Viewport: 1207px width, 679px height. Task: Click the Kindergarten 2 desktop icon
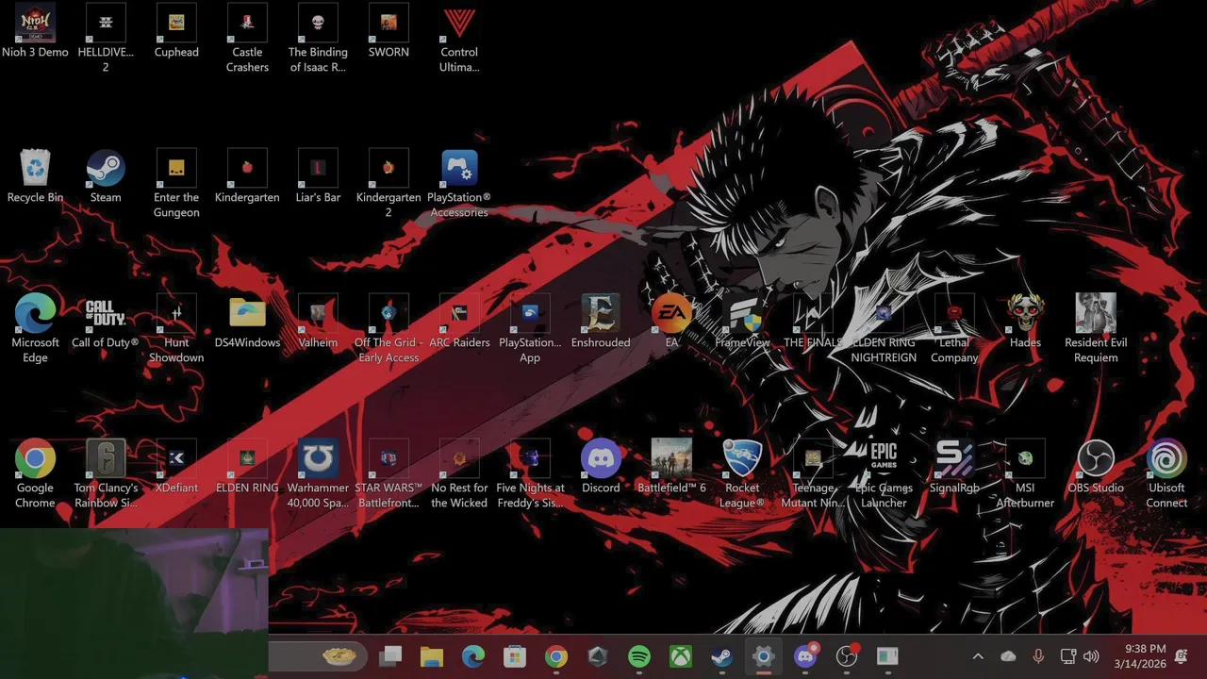[x=389, y=184]
